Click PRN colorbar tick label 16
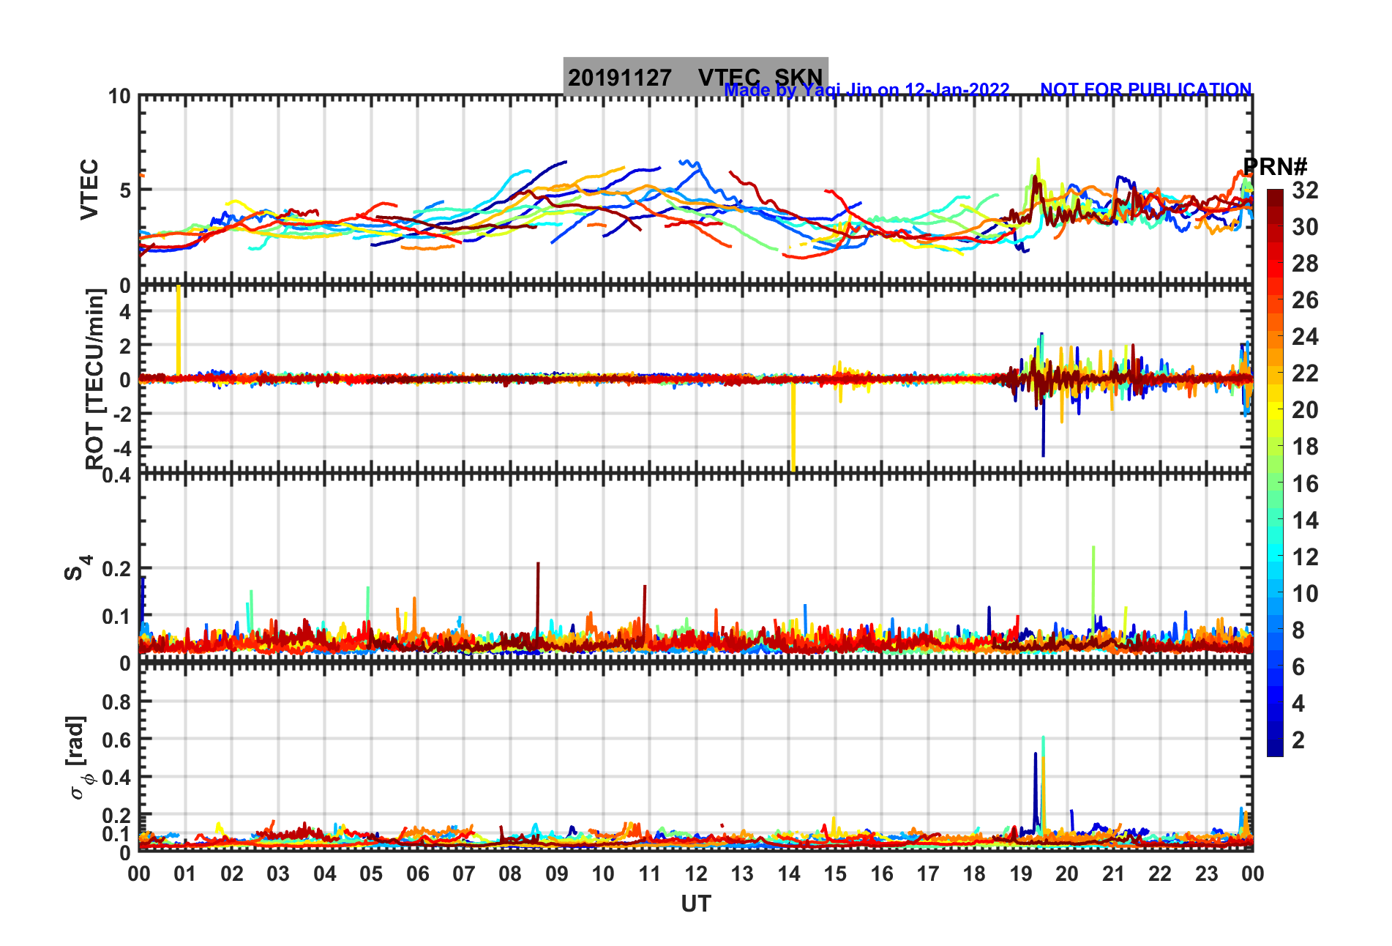 1305,484
